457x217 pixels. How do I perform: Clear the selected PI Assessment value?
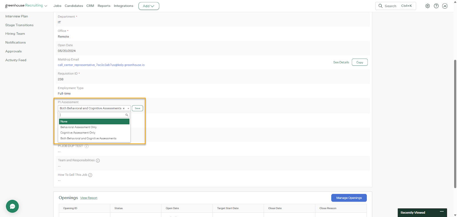point(124,108)
